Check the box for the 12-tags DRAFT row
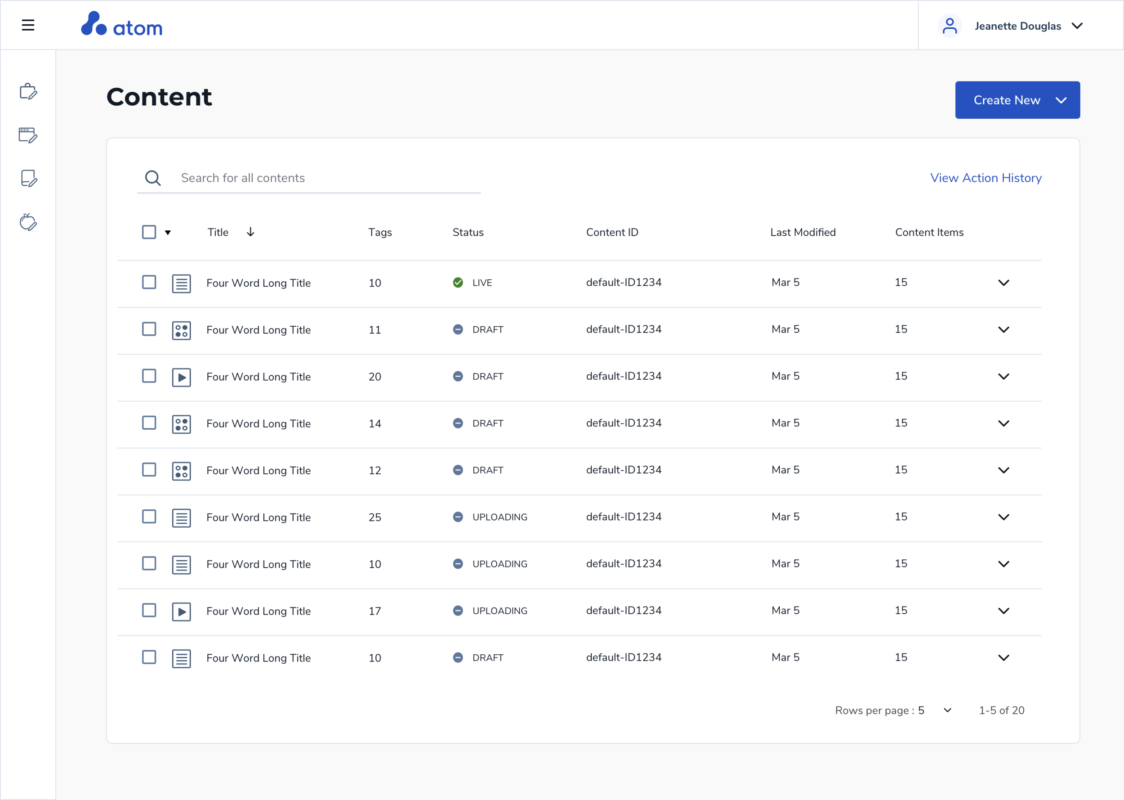Viewport: 1124px width, 800px height. point(149,469)
